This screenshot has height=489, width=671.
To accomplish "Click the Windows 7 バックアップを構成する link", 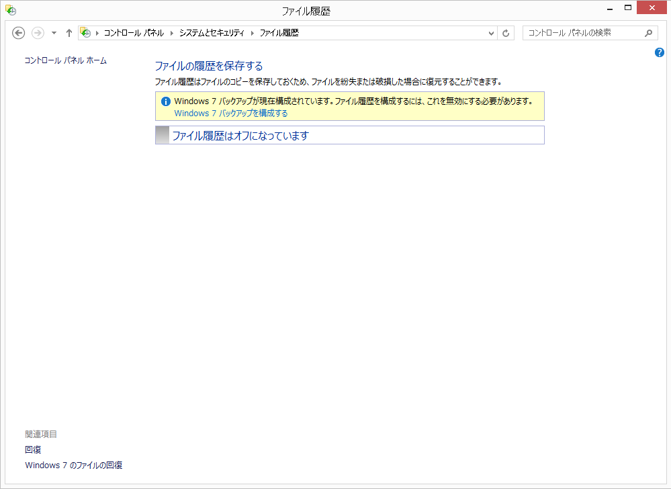I will pyautogui.click(x=230, y=114).
